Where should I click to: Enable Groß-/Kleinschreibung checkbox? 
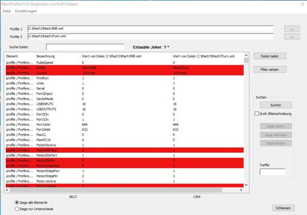tap(257, 114)
